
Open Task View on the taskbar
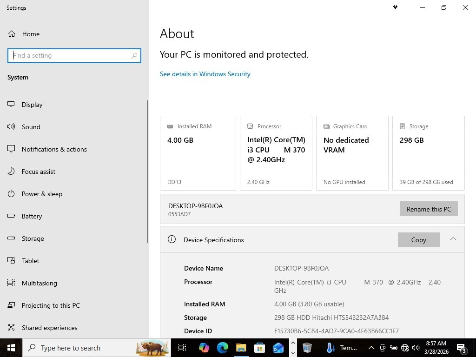coord(182,348)
